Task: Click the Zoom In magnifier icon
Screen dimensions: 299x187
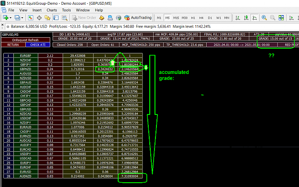Action: coord(264,18)
